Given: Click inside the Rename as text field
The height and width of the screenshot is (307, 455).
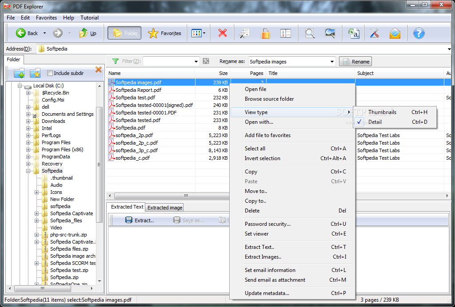Looking at the screenshot, I should pyautogui.click(x=289, y=61).
